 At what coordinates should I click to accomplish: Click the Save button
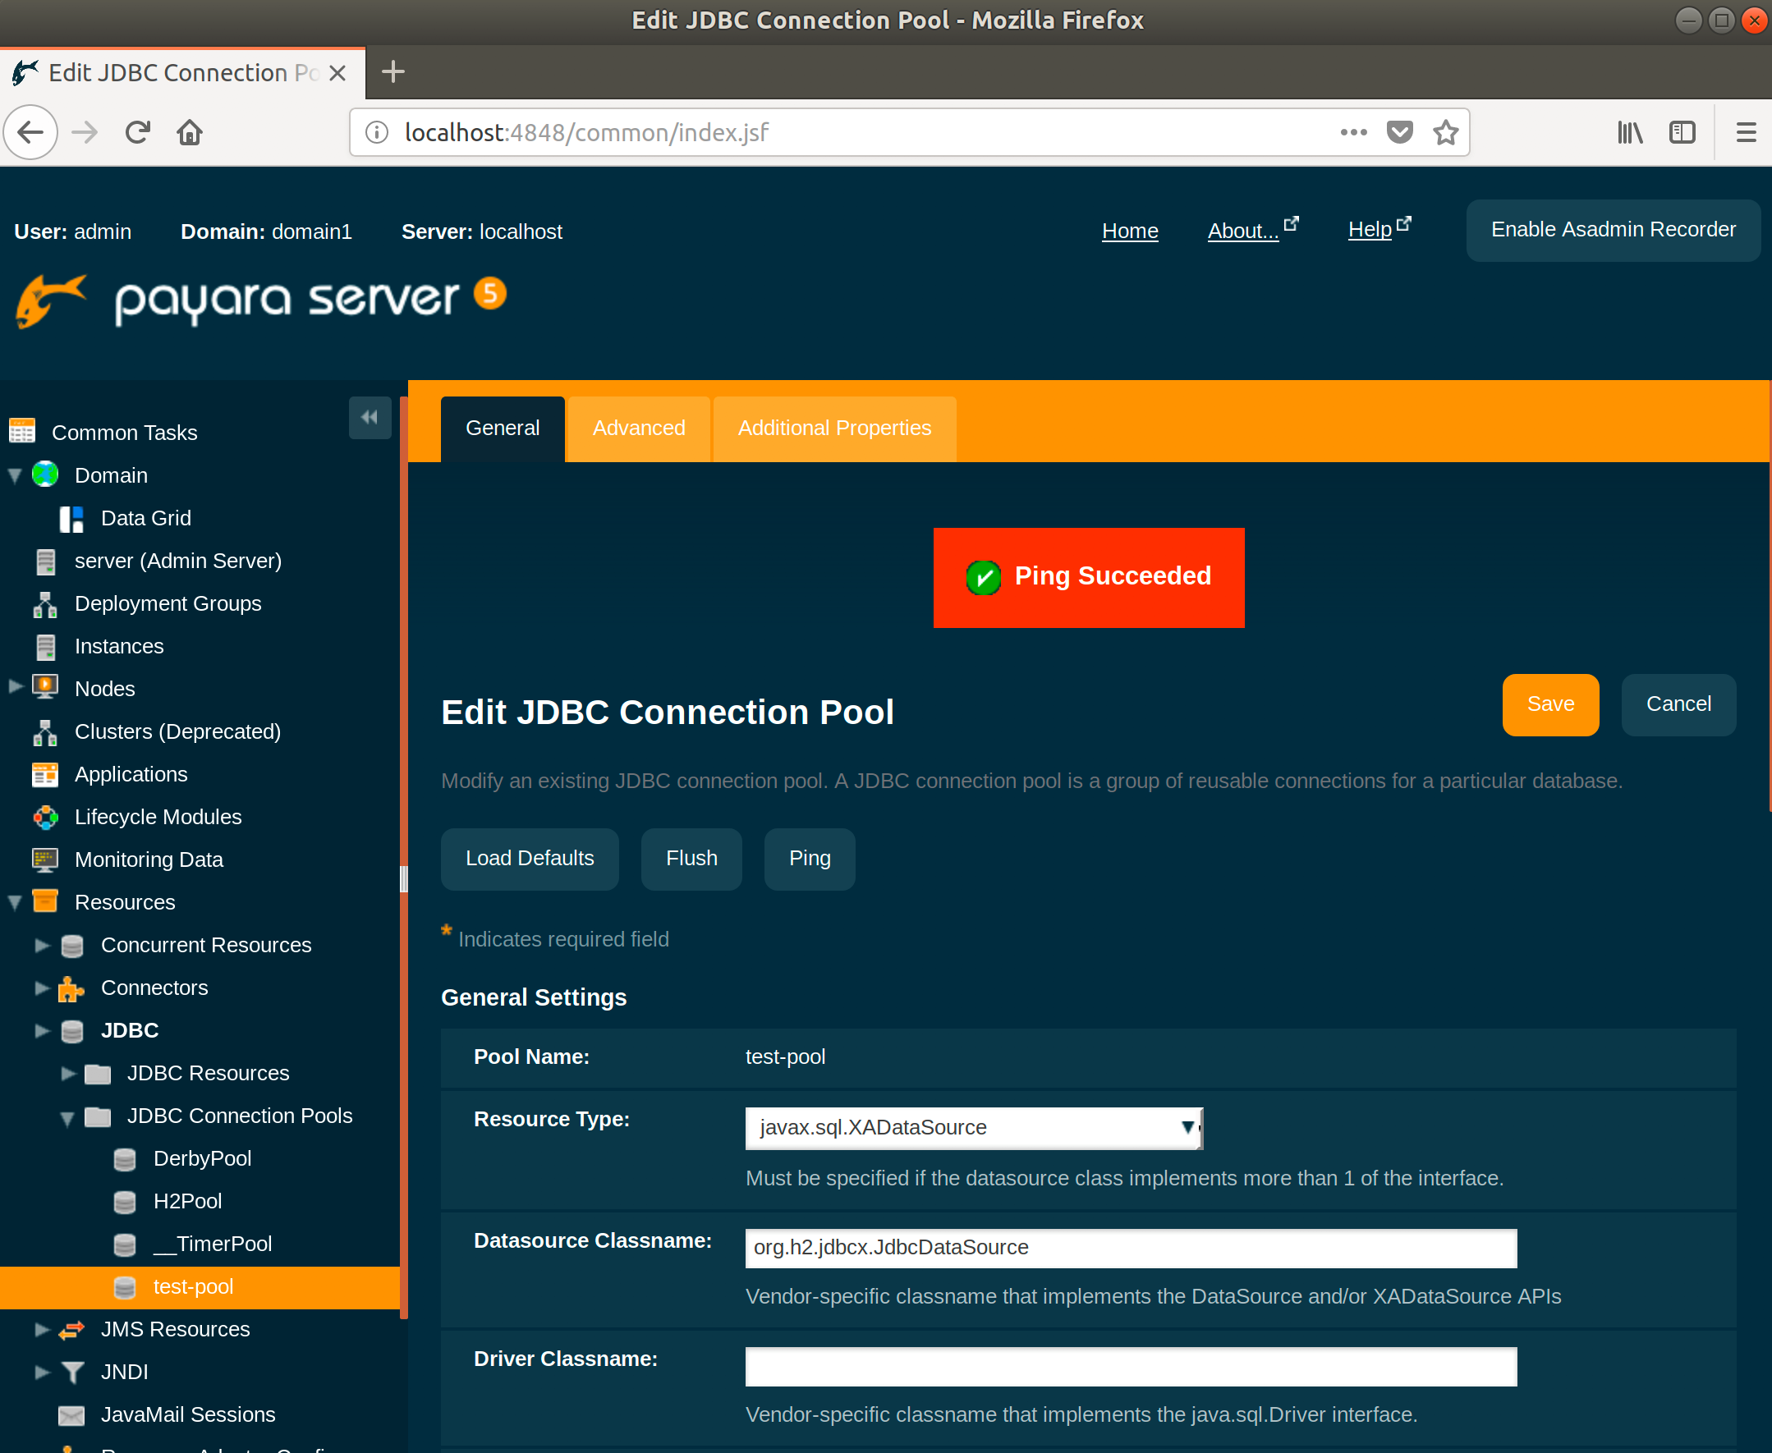click(x=1549, y=704)
